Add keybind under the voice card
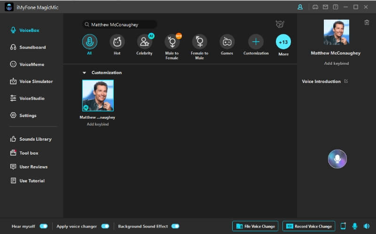This screenshot has width=376, height=234. [98, 124]
